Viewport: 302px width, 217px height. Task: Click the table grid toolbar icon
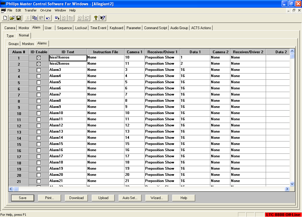coord(71,18)
